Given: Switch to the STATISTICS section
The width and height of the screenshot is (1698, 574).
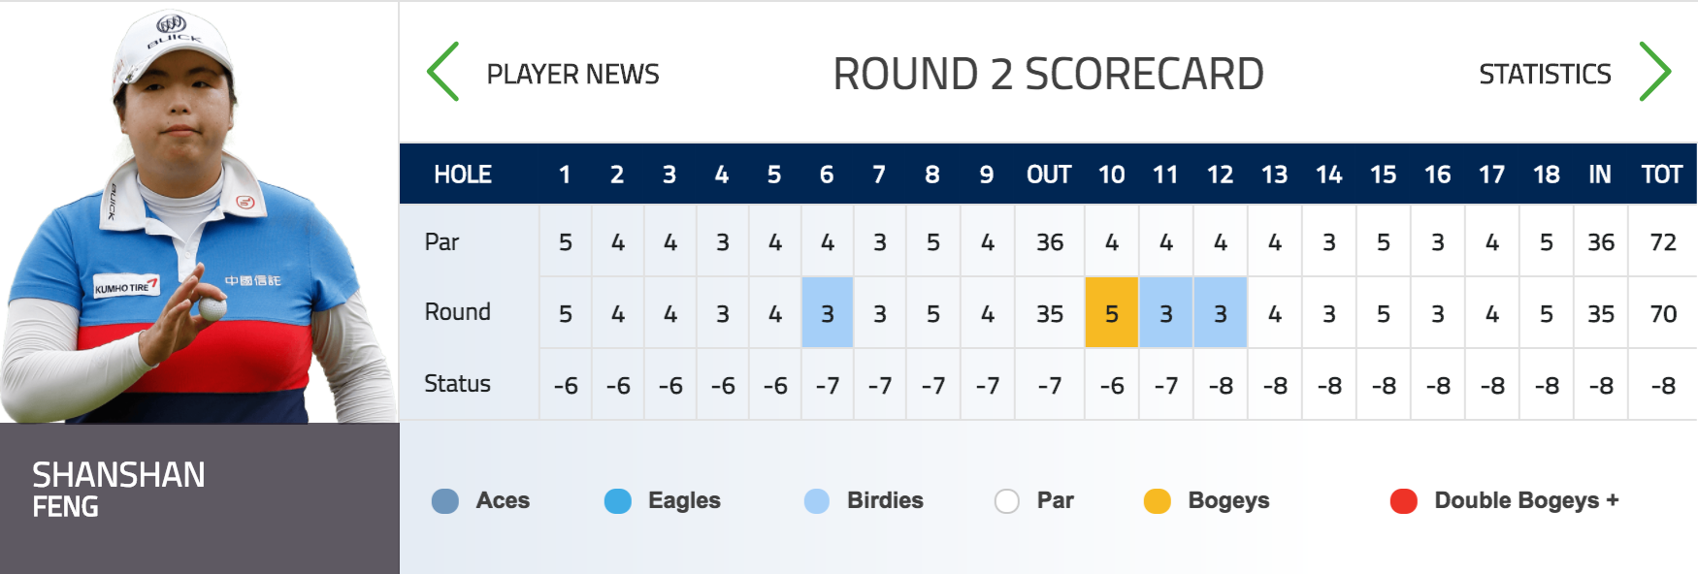Looking at the screenshot, I should coord(1544,73).
